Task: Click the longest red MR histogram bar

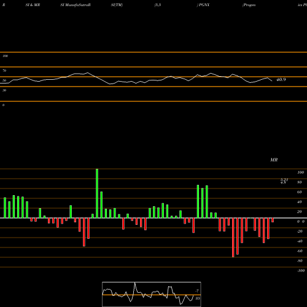Action: point(233,238)
